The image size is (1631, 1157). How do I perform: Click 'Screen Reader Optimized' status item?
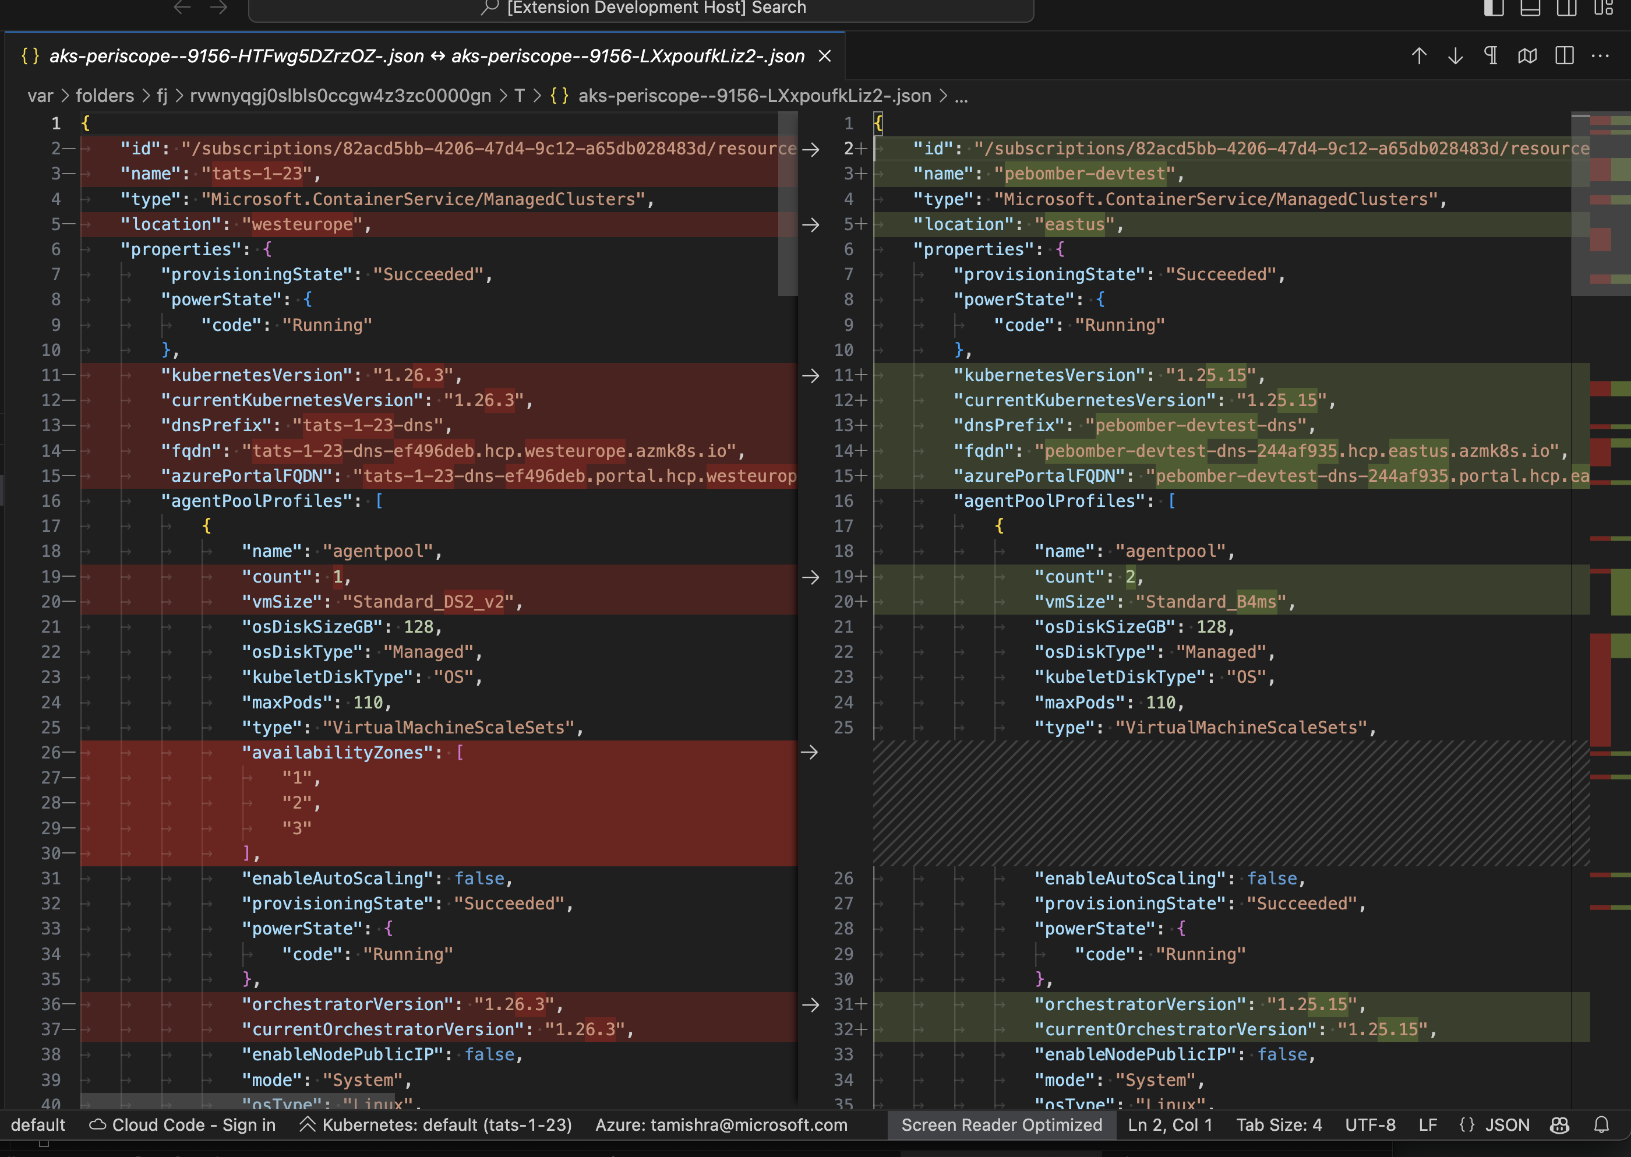tap(1001, 1125)
